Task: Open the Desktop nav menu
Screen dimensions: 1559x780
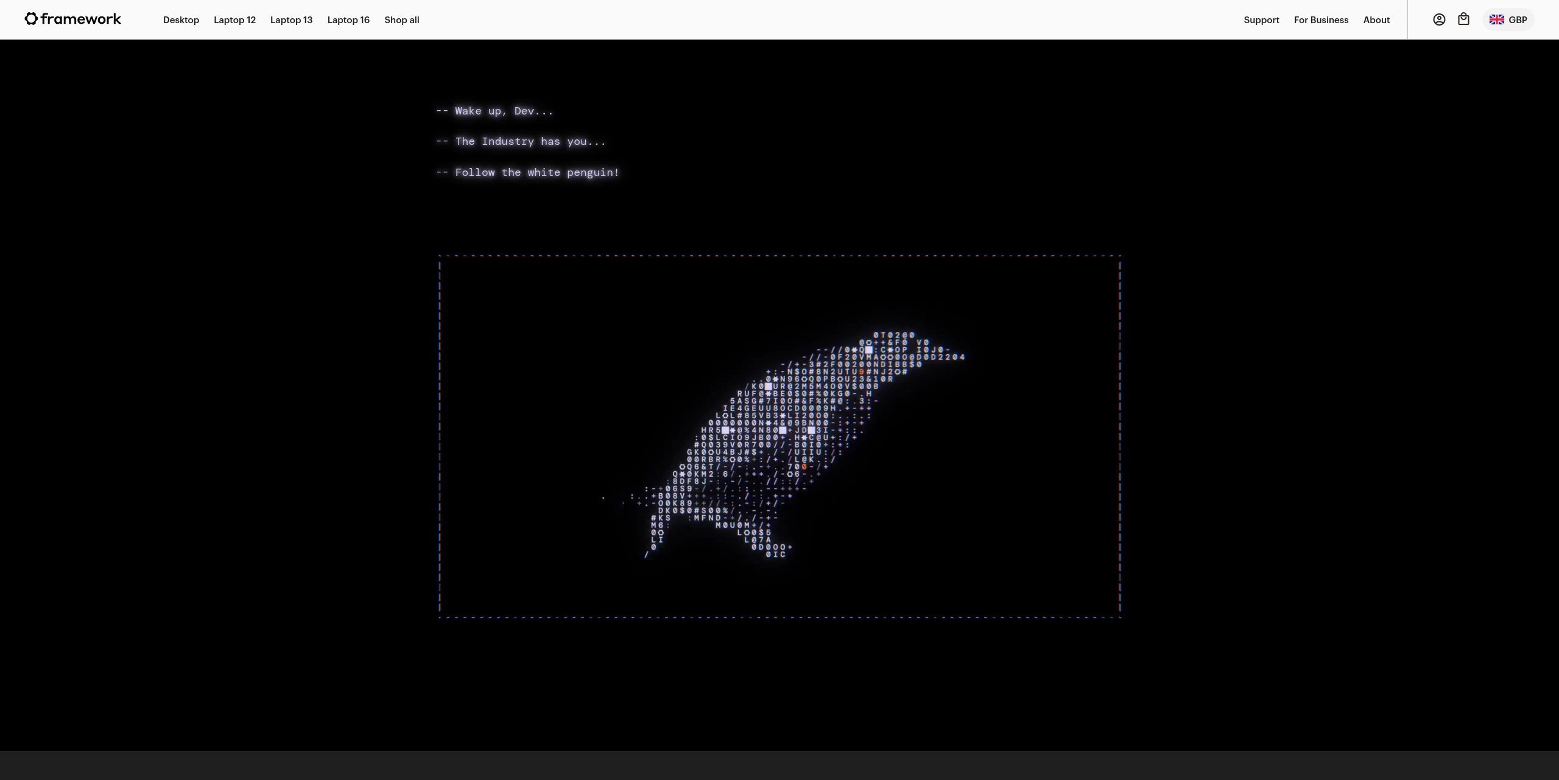Action: (181, 20)
